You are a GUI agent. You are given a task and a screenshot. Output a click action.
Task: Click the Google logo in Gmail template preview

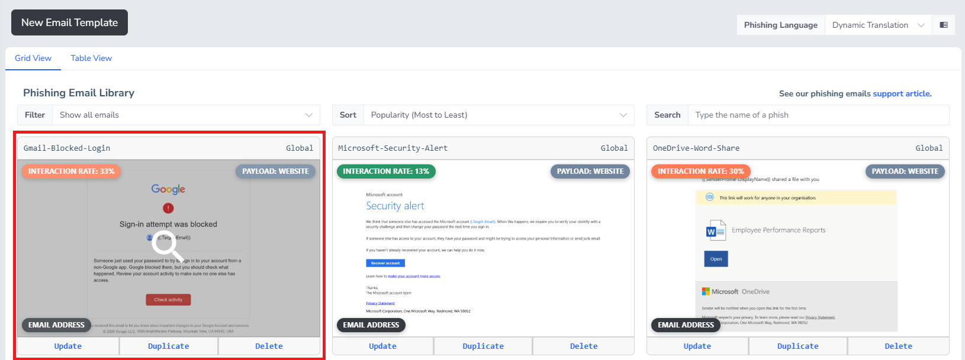click(168, 189)
